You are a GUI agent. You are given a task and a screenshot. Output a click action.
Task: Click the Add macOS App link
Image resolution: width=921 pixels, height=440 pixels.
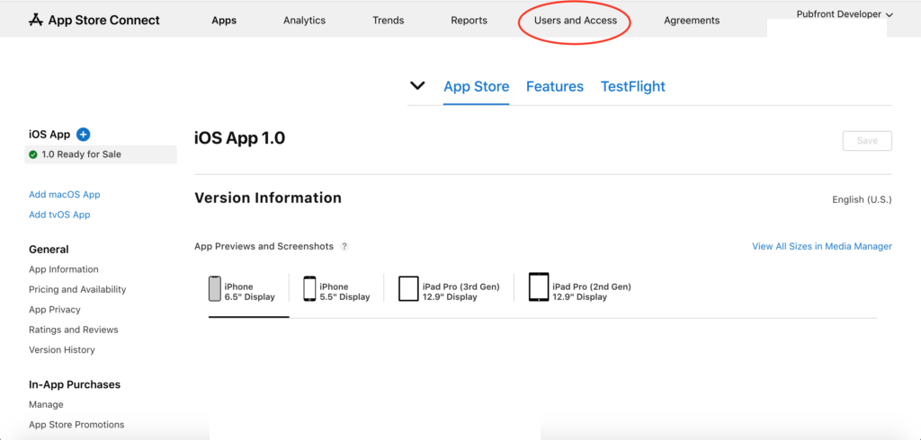(64, 195)
